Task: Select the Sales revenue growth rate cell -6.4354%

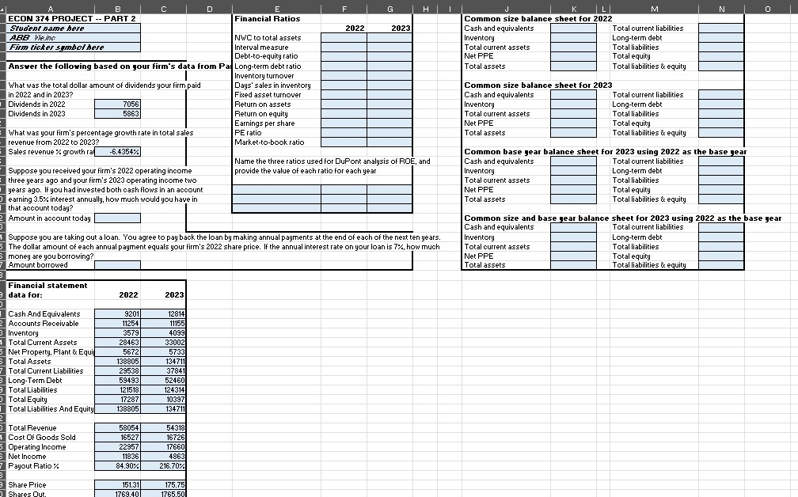Action: coord(117,151)
